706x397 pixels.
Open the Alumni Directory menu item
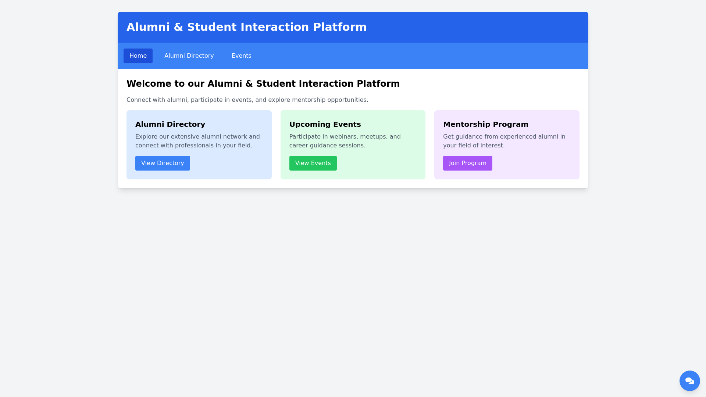[189, 56]
